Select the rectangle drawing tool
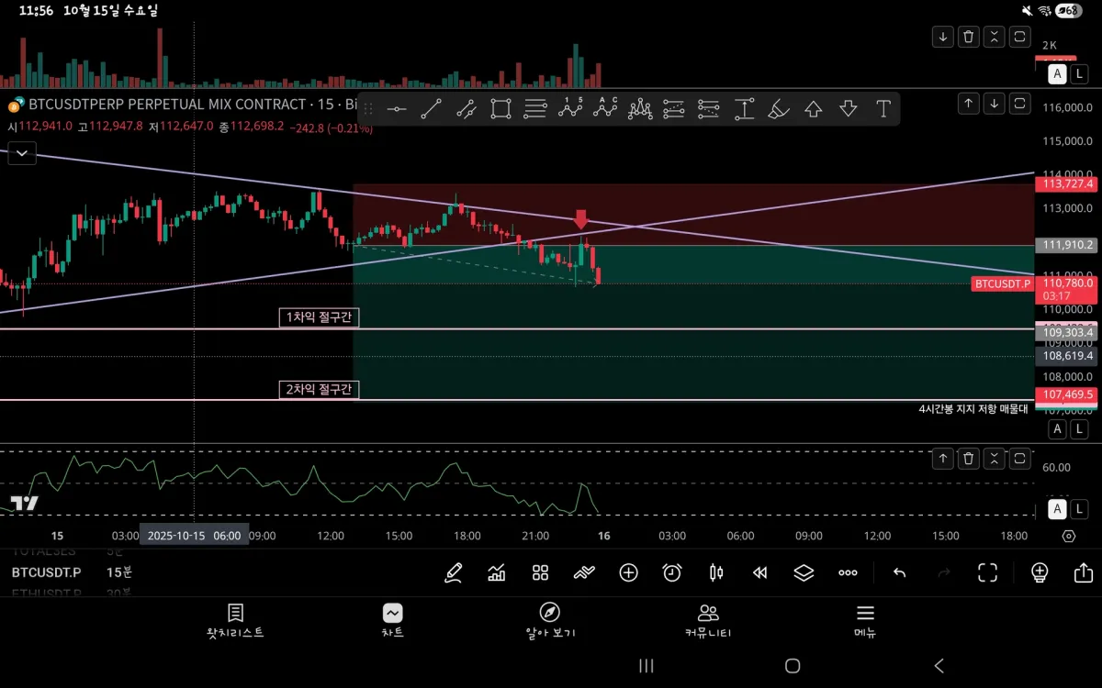Image resolution: width=1102 pixels, height=688 pixels. 500,109
